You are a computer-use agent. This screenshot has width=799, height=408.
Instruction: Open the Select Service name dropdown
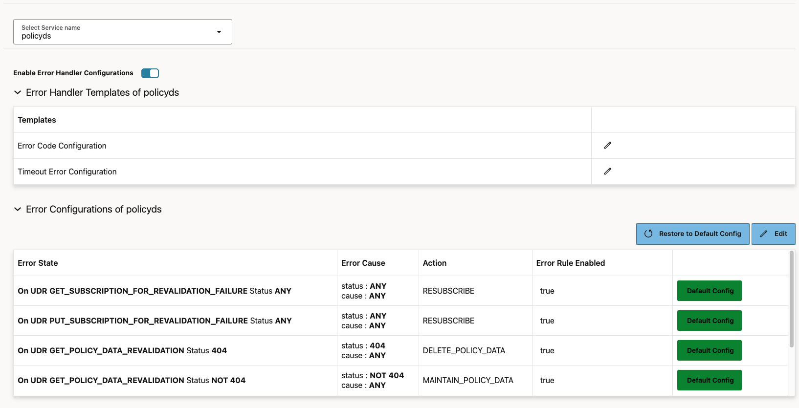pyautogui.click(x=123, y=32)
